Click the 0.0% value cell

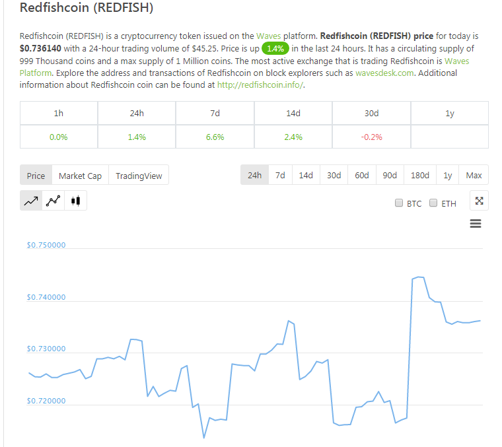click(59, 137)
